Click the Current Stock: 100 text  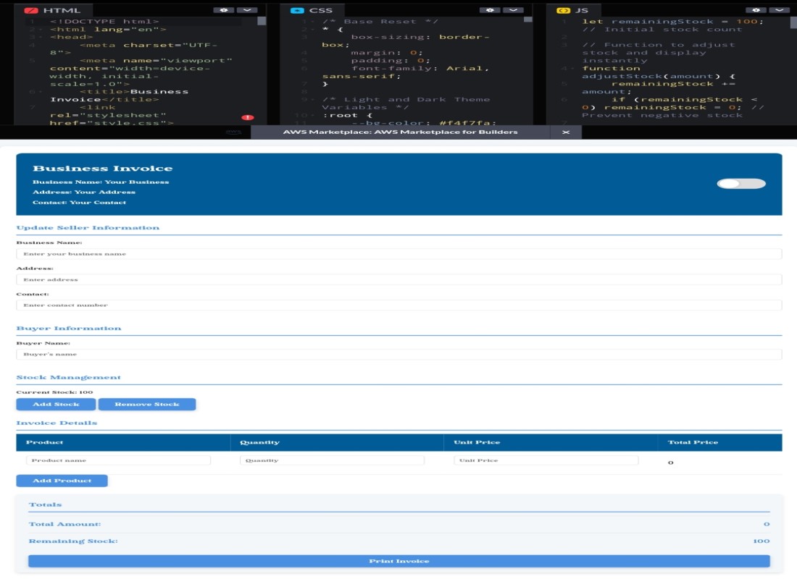click(x=54, y=392)
